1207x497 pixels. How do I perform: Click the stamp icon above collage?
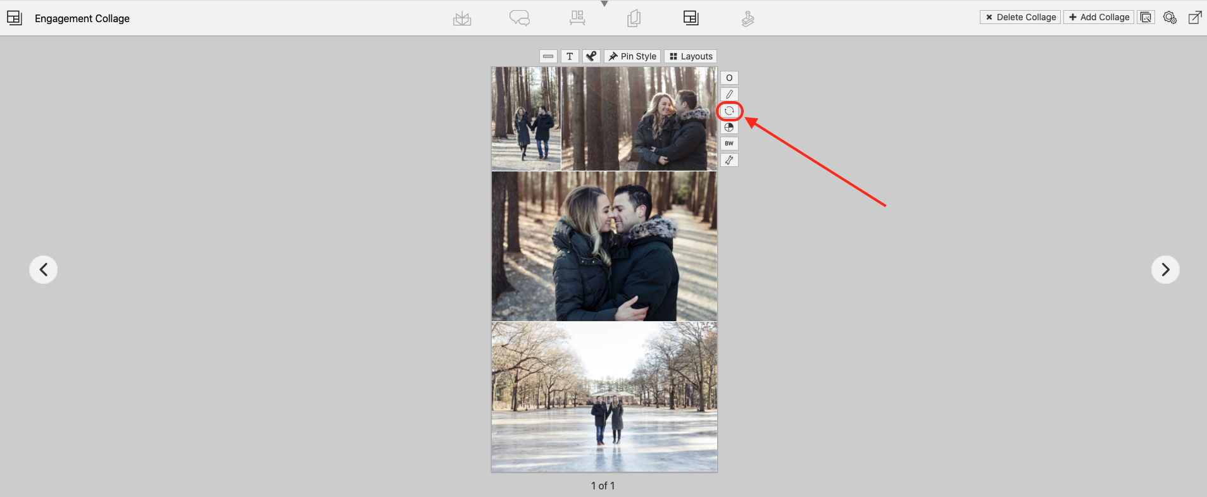(591, 56)
